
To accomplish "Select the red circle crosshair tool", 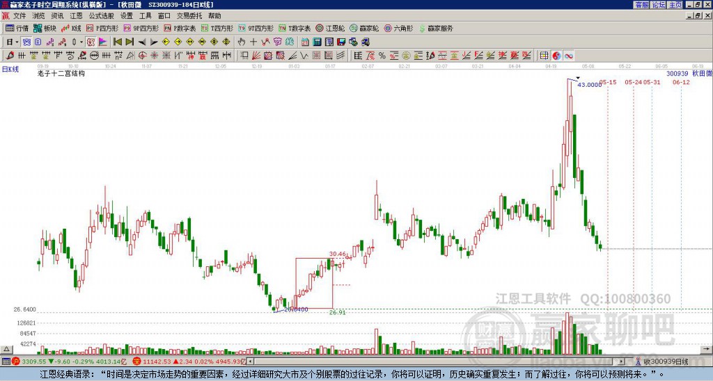I will [x=142, y=56].
